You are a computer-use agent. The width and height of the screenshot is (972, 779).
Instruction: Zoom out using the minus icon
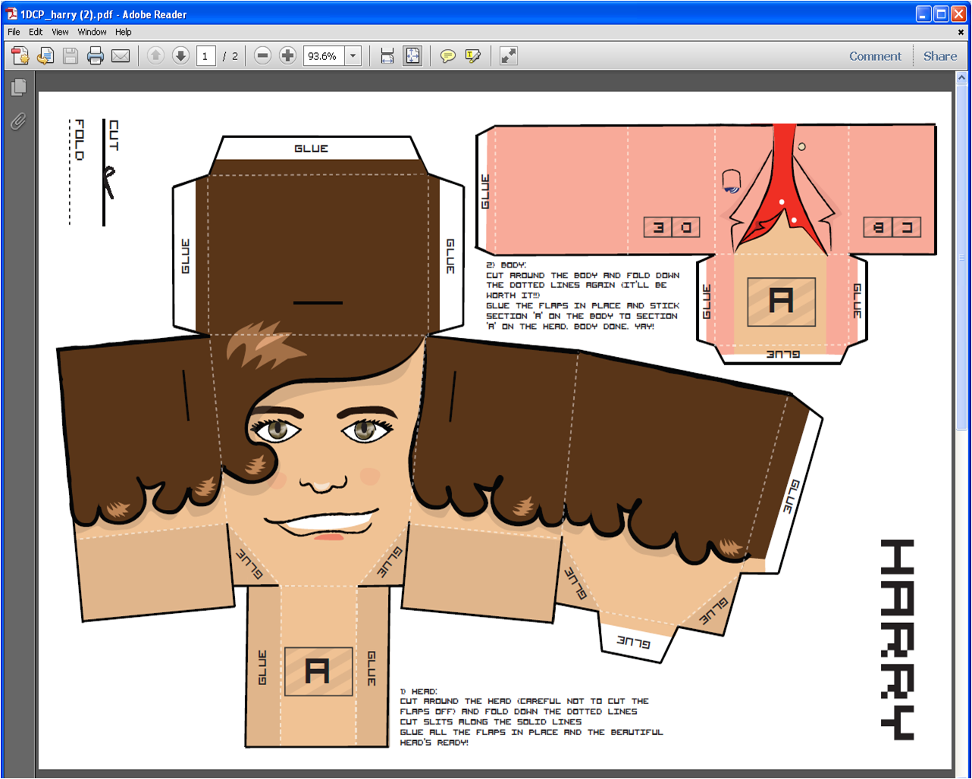pyautogui.click(x=262, y=55)
